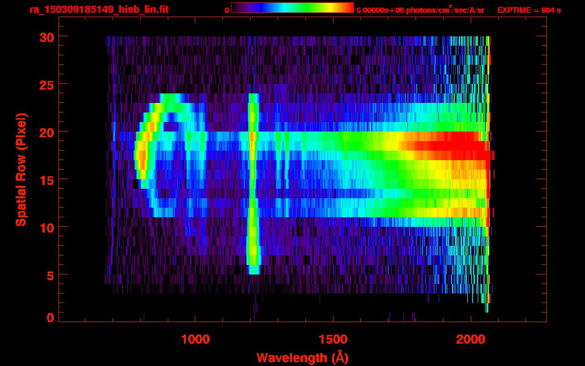585x366 pixels.
Task: Click the x-axis tick label 1000
Action: click(x=195, y=339)
